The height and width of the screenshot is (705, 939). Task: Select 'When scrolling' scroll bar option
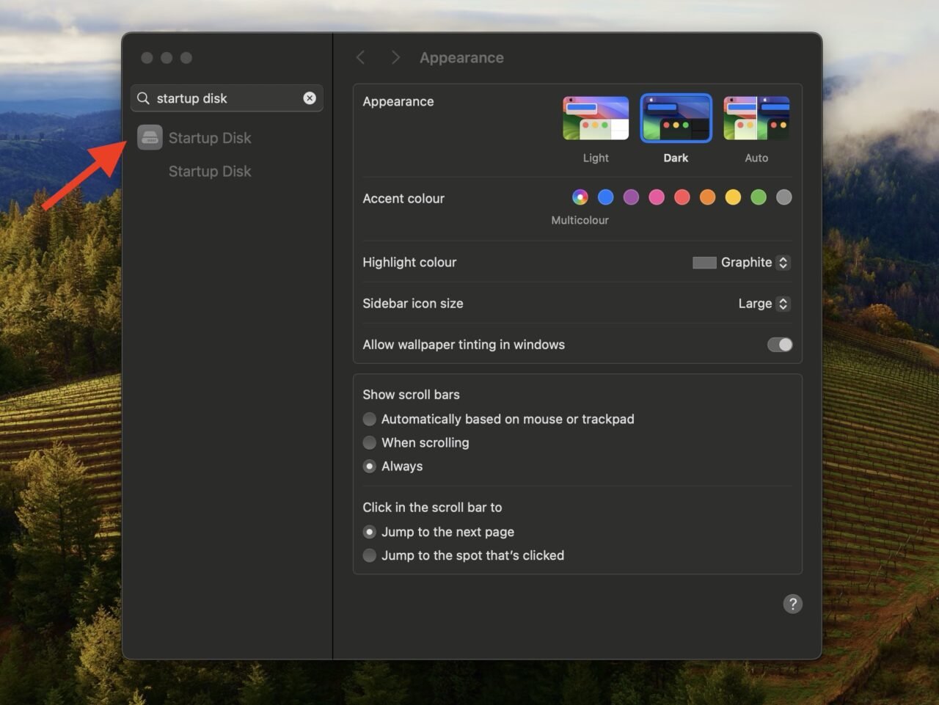click(x=370, y=442)
